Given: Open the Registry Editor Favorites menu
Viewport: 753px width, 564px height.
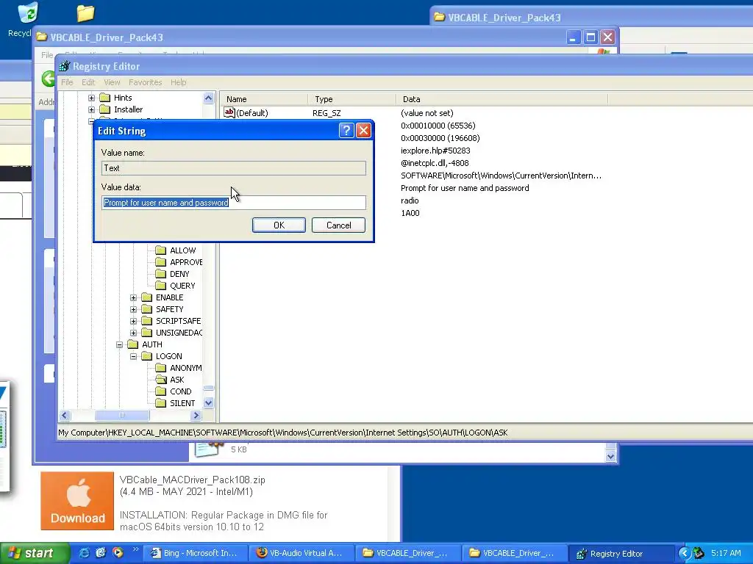Looking at the screenshot, I should [x=145, y=82].
